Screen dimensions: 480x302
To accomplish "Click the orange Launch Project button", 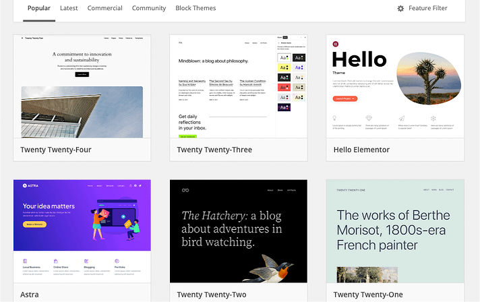I will (x=345, y=98).
